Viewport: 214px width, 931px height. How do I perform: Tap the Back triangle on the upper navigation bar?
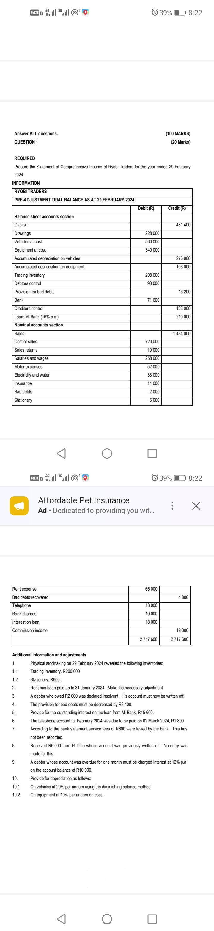pyautogui.click(x=61, y=453)
